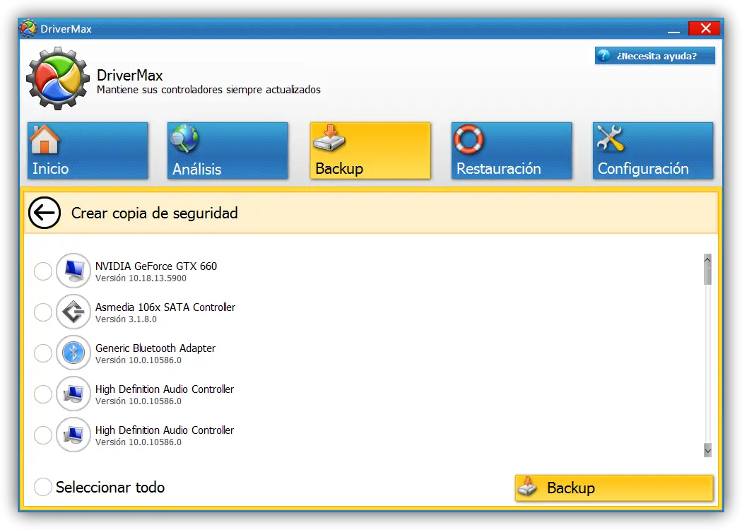Click the Bluetooth adapter icon
Image resolution: width=742 pixels, height=530 pixels.
tap(73, 353)
